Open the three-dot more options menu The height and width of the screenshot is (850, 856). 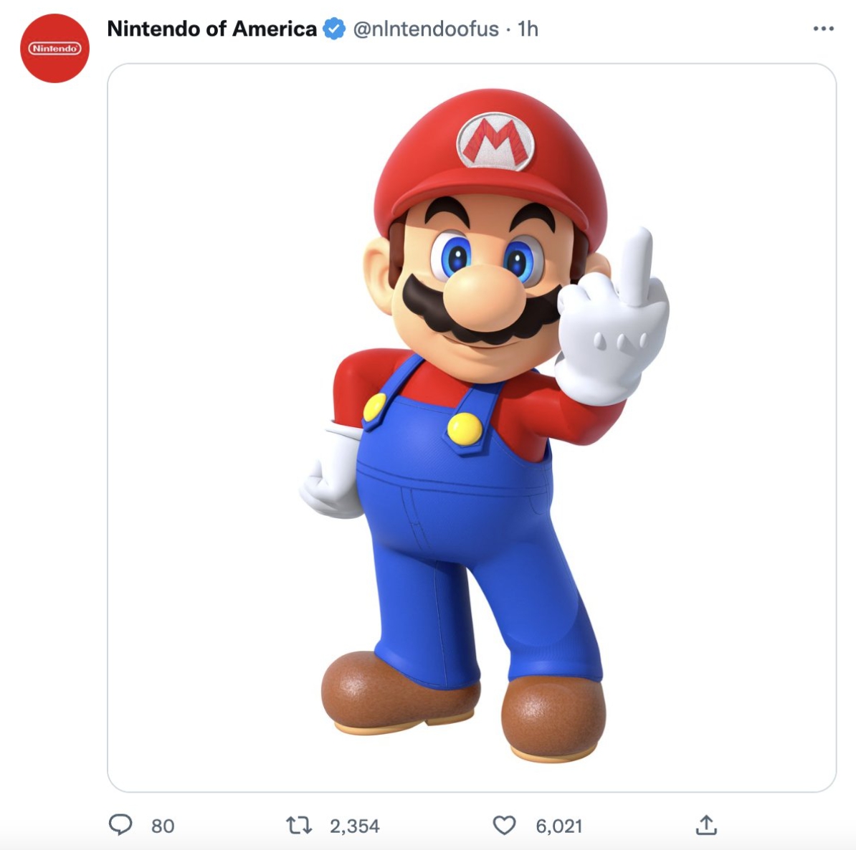point(823,29)
